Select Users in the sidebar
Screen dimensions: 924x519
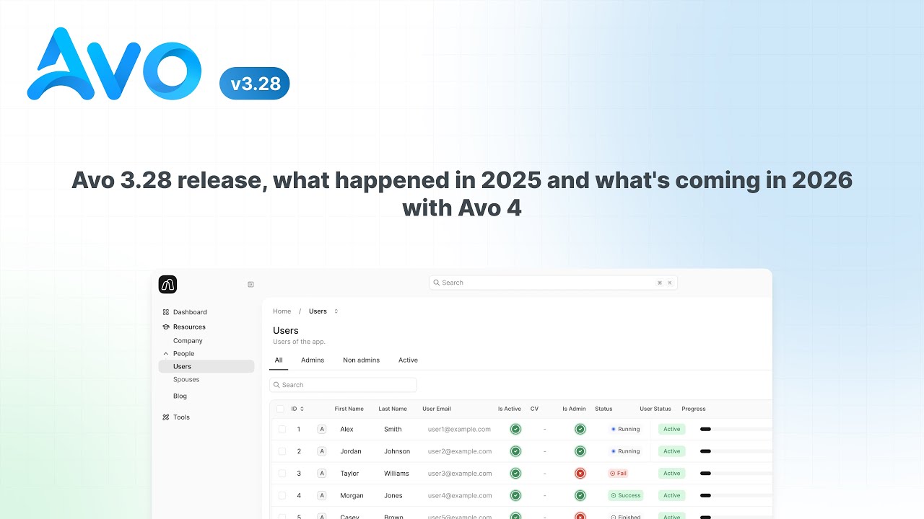(206, 367)
